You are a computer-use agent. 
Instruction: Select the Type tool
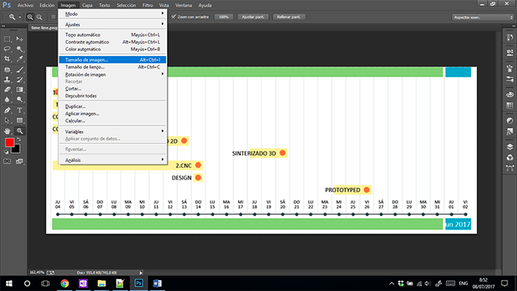[20, 110]
